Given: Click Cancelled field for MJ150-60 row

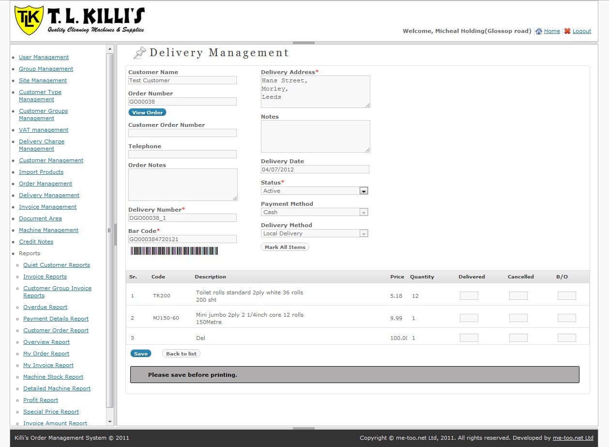Looking at the screenshot, I should pyautogui.click(x=518, y=318).
